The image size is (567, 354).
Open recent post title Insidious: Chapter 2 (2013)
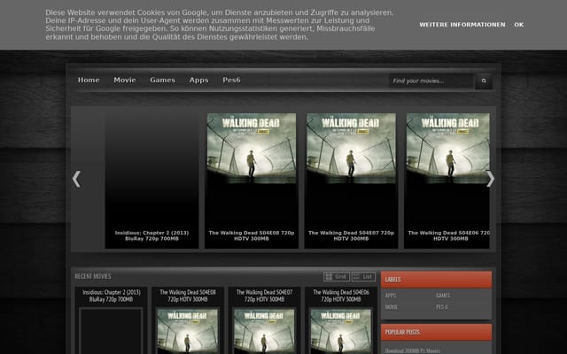(x=112, y=296)
